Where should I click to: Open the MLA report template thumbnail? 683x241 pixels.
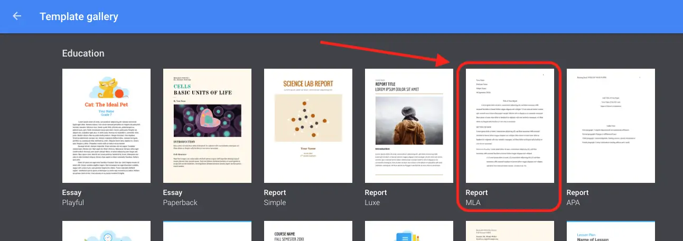click(x=510, y=126)
